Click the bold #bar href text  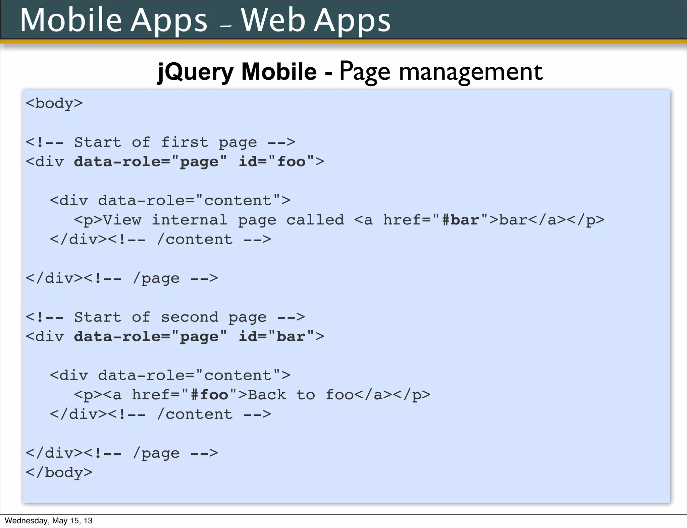click(460, 220)
